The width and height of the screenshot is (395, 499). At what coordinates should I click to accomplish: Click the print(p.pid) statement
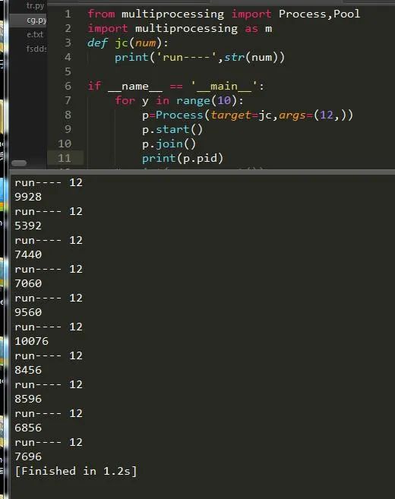click(182, 158)
